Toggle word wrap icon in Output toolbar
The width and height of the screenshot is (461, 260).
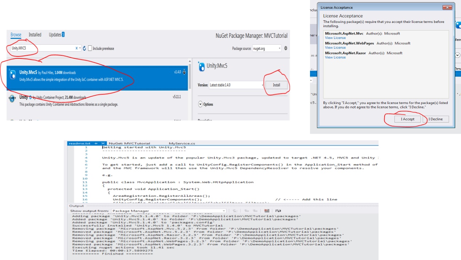278,211
